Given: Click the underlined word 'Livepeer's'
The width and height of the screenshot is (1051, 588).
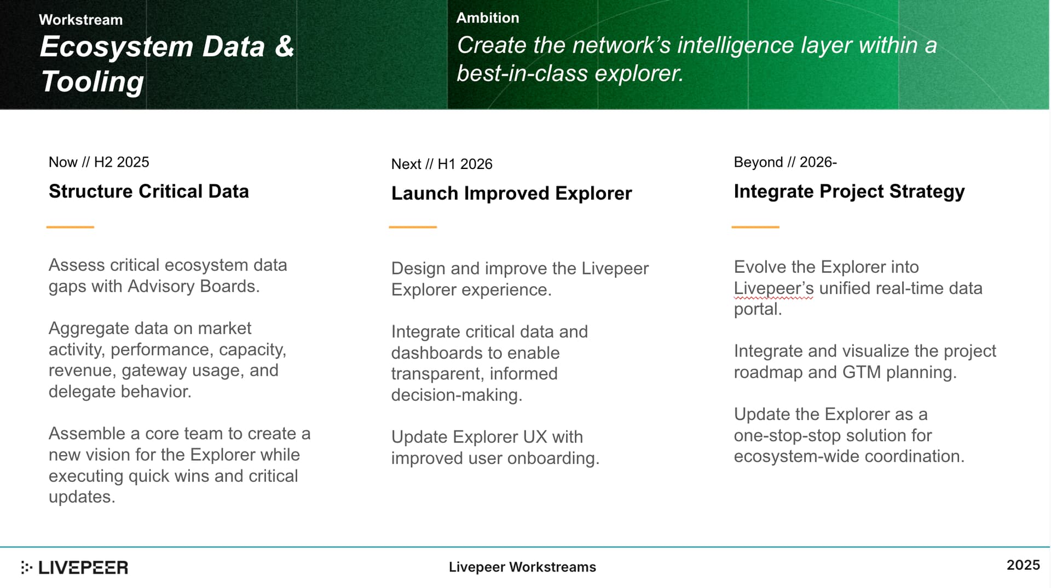Looking at the screenshot, I should 773,288.
